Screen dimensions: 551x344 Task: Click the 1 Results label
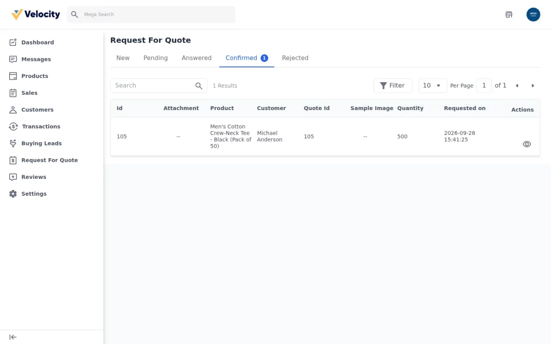click(x=225, y=86)
